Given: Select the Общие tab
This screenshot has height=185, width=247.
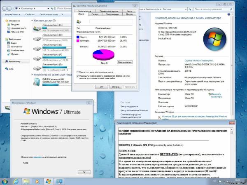Looking at the screenshot, I should (81, 14).
